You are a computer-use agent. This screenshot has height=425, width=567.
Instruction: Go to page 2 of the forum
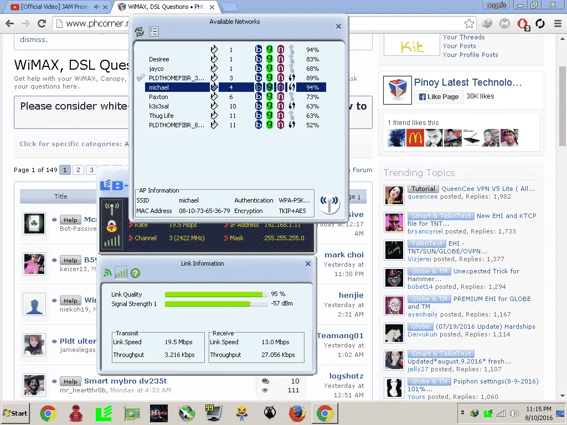[x=78, y=170]
